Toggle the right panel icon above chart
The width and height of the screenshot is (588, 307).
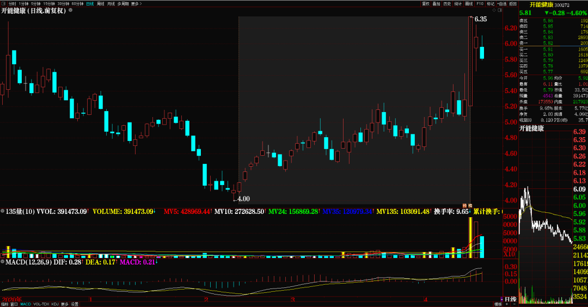click(x=500, y=10)
